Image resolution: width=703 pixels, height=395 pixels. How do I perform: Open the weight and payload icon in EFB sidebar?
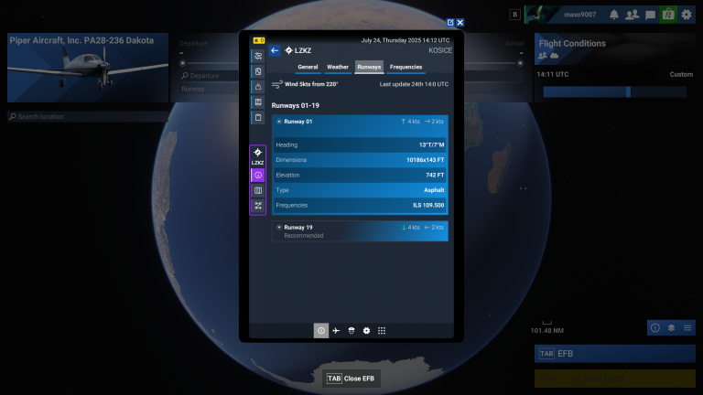pos(258,87)
